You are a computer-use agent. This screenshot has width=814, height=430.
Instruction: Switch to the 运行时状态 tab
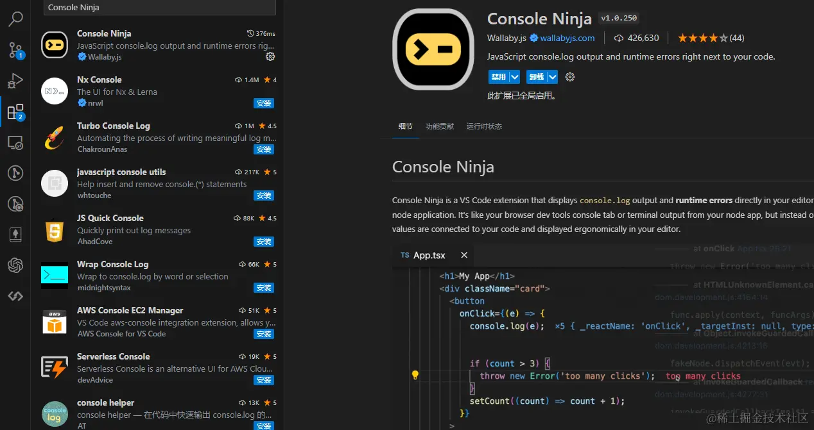pos(484,126)
